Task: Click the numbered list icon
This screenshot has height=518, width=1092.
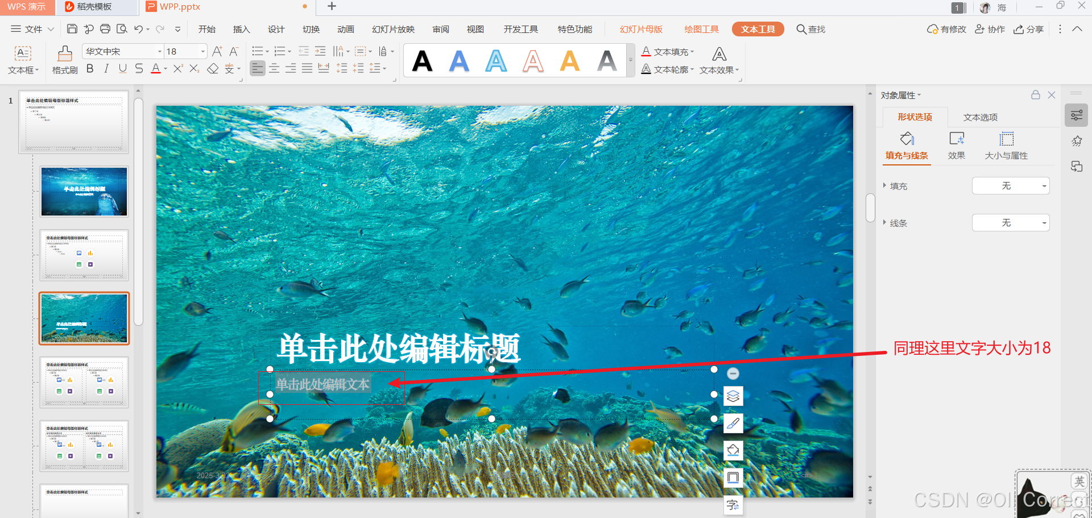Action: [x=280, y=52]
